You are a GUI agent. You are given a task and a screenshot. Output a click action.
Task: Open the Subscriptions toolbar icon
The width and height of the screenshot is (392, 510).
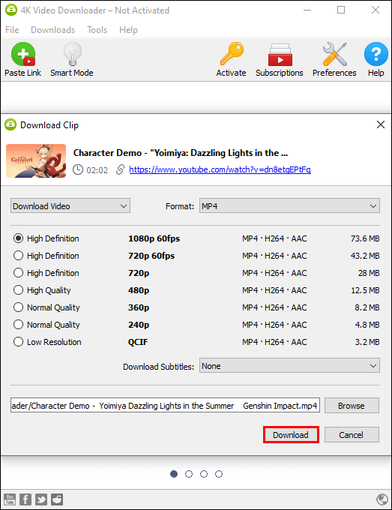coord(280,54)
